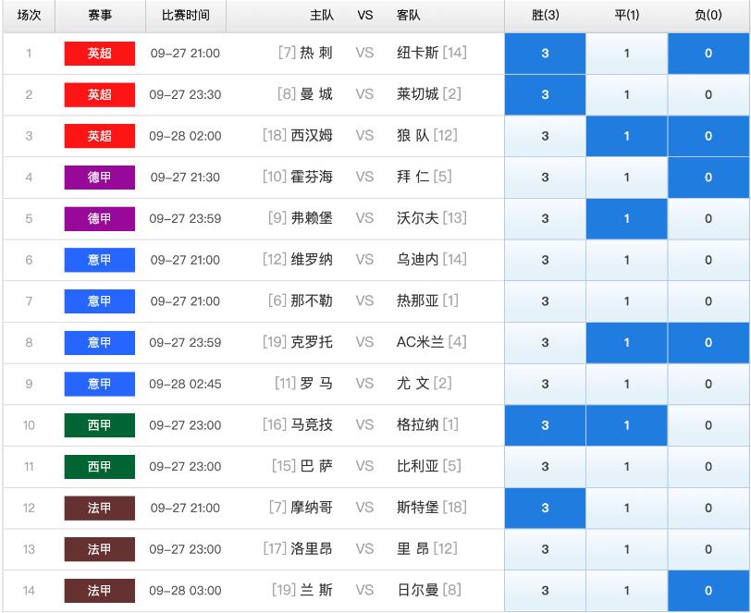
Task: Select win (3) for 那不勒 vs 热那亚
Action: [x=545, y=301]
